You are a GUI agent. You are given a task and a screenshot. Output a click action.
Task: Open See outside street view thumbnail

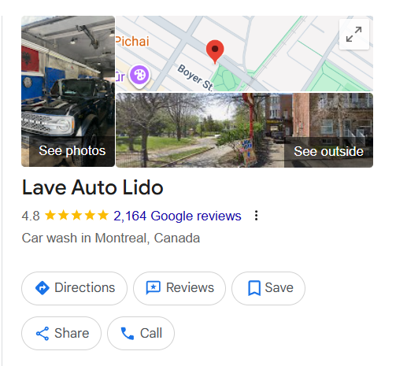244,130
